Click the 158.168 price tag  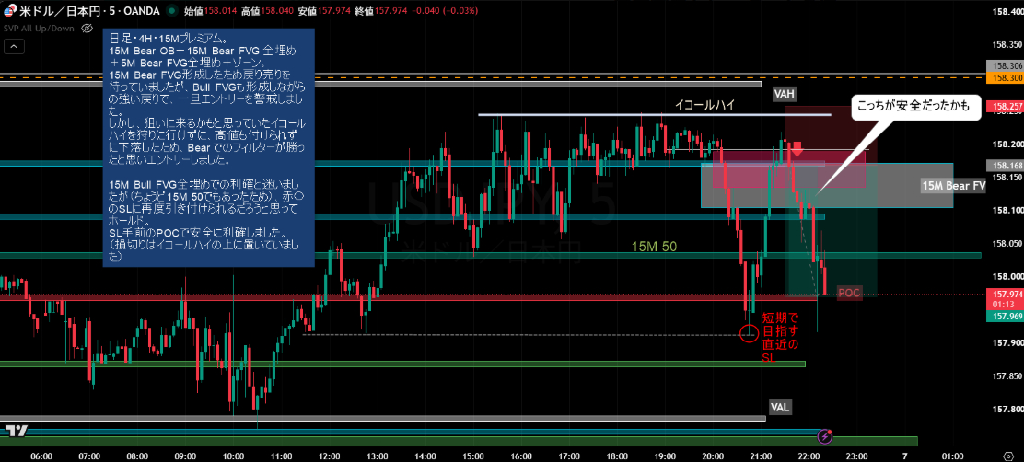[x=1007, y=165]
